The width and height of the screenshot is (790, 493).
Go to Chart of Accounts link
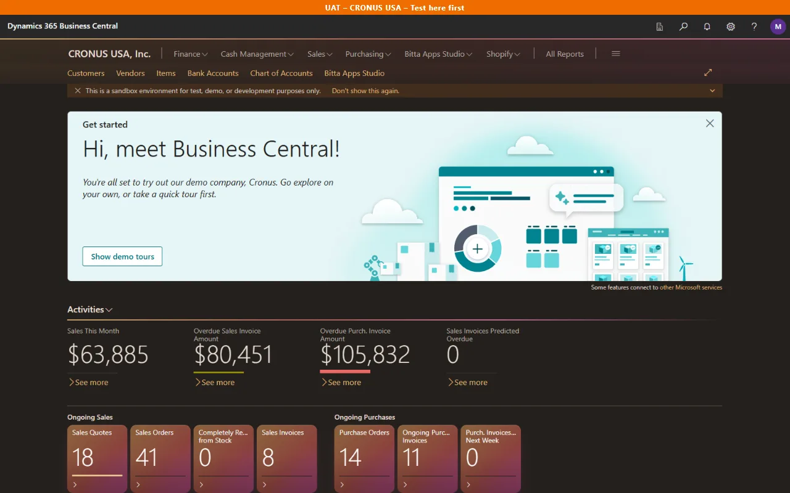pyautogui.click(x=281, y=73)
